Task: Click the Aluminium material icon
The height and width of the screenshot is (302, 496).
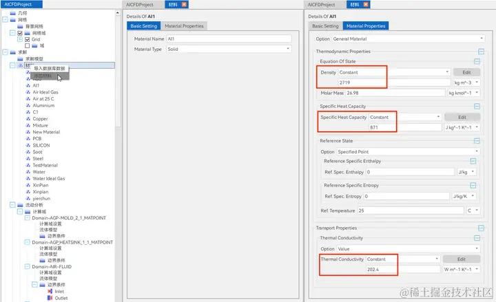Action: [28, 105]
